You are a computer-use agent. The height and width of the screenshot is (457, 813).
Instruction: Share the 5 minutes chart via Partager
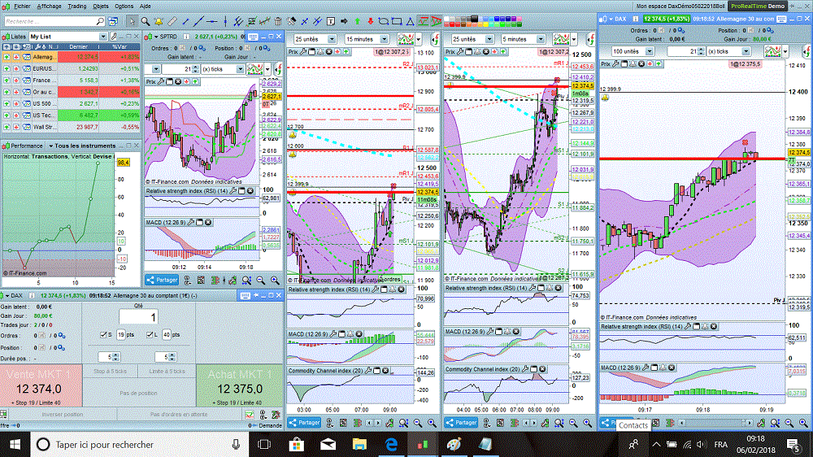point(462,423)
